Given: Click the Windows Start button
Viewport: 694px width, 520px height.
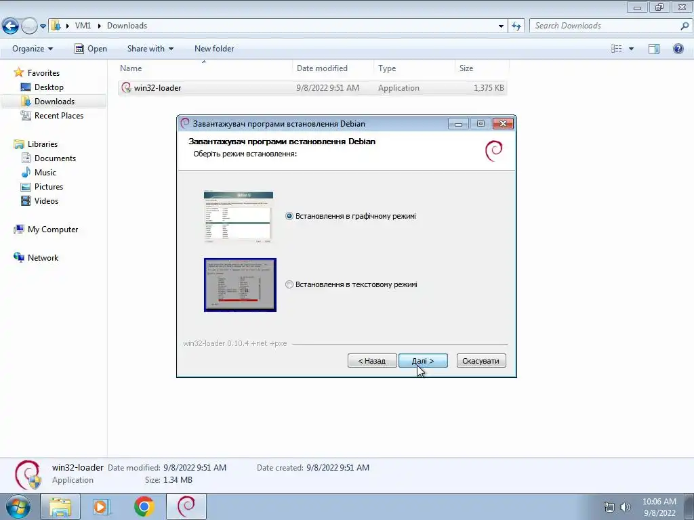Looking at the screenshot, I should pyautogui.click(x=18, y=506).
